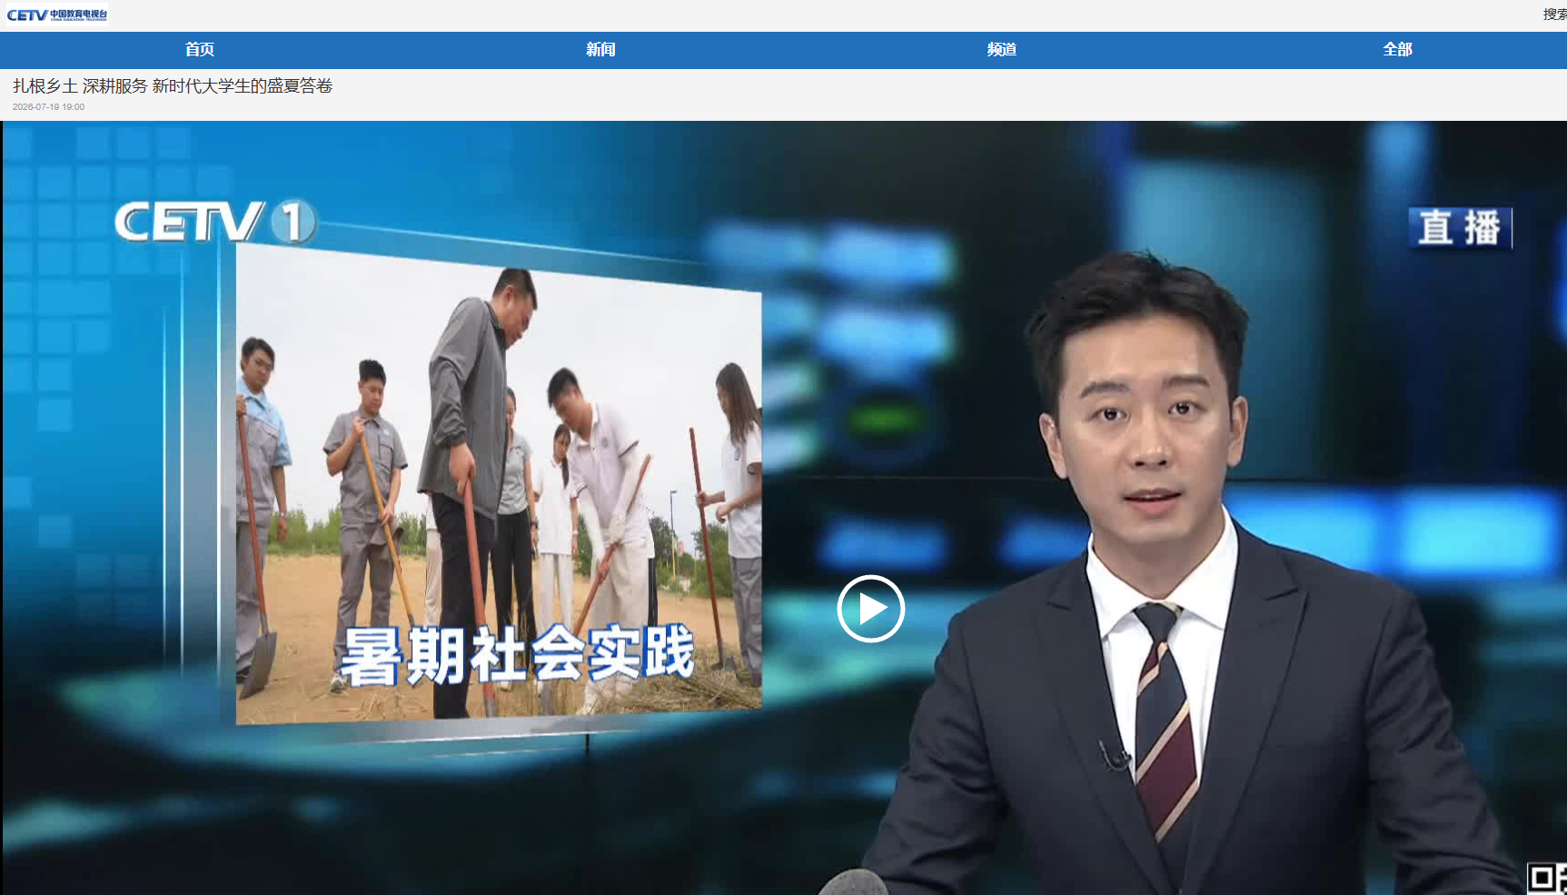1567x895 pixels.
Task: Select the 全部 navigation tab
Action: click(1398, 50)
